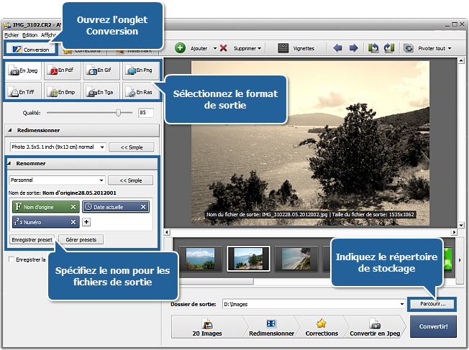Open the Photo 3.5x5.1 inch size dropdown
The image size is (469, 350).
[x=101, y=147]
